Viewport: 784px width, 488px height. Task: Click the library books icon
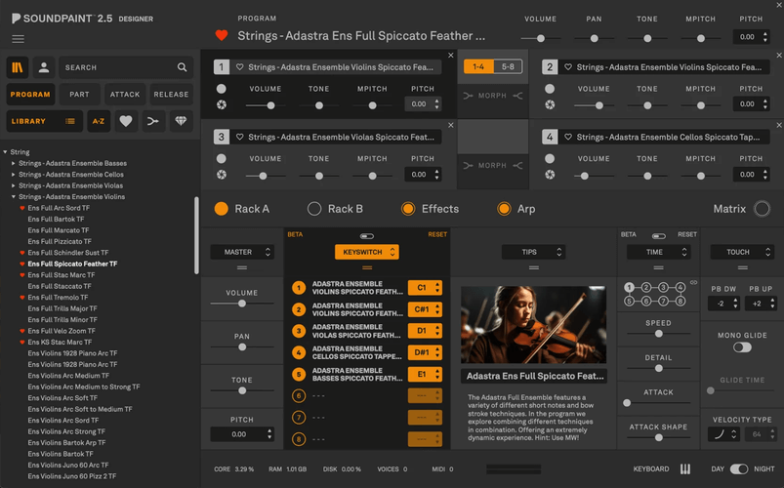[17, 67]
